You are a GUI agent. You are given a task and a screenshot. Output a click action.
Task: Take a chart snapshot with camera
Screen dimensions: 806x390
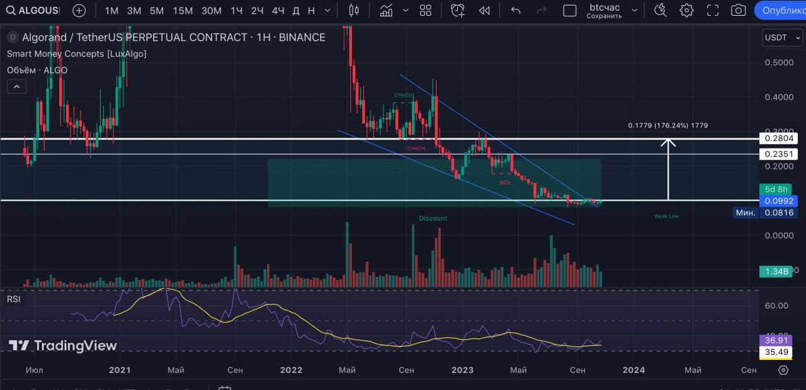click(738, 11)
